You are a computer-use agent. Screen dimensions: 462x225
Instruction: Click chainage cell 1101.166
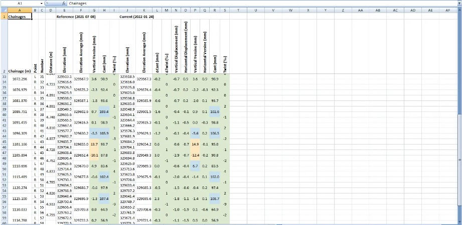(20, 144)
